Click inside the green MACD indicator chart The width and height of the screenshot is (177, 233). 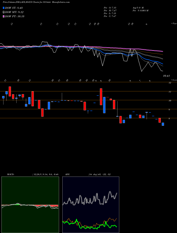click(30, 205)
